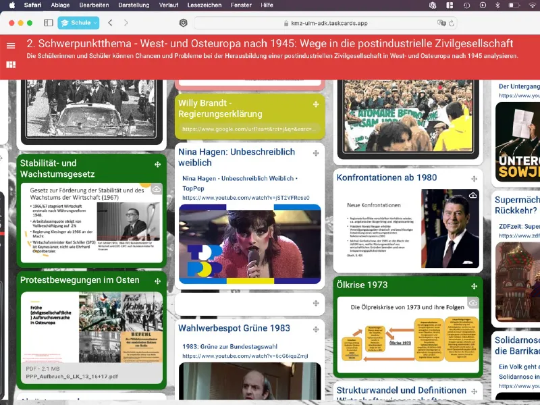This screenshot has height=405, width=540.
Task: Click the Nina Hagen video thumbnail
Action: click(249, 244)
